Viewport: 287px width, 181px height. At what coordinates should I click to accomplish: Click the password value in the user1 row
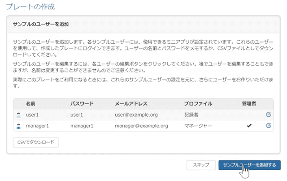tap(77, 115)
